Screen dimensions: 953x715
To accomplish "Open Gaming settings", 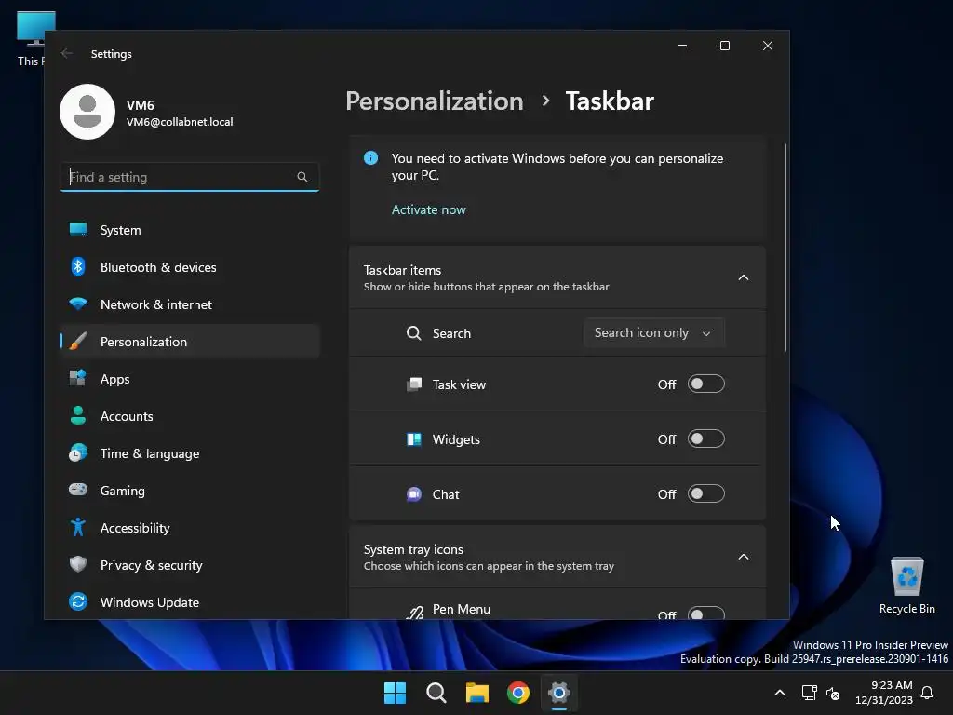I will coord(190,490).
